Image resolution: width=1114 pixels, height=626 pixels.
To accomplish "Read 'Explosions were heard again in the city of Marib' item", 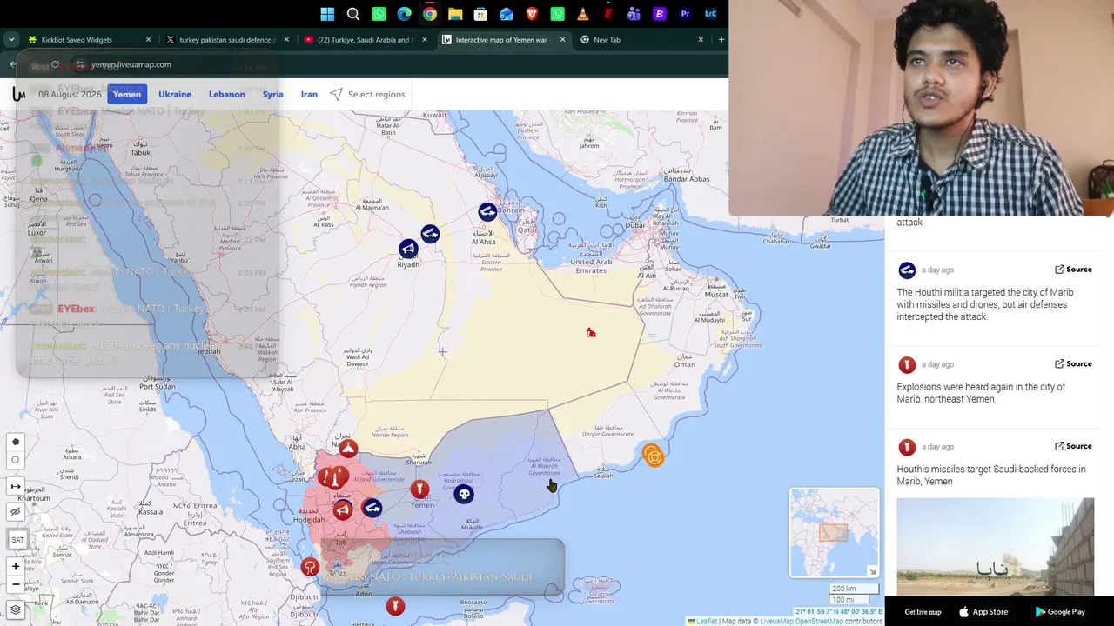I will coord(981,393).
